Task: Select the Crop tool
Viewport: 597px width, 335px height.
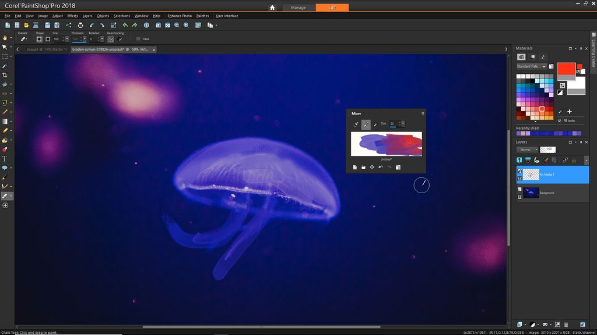Action: point(5,75)
